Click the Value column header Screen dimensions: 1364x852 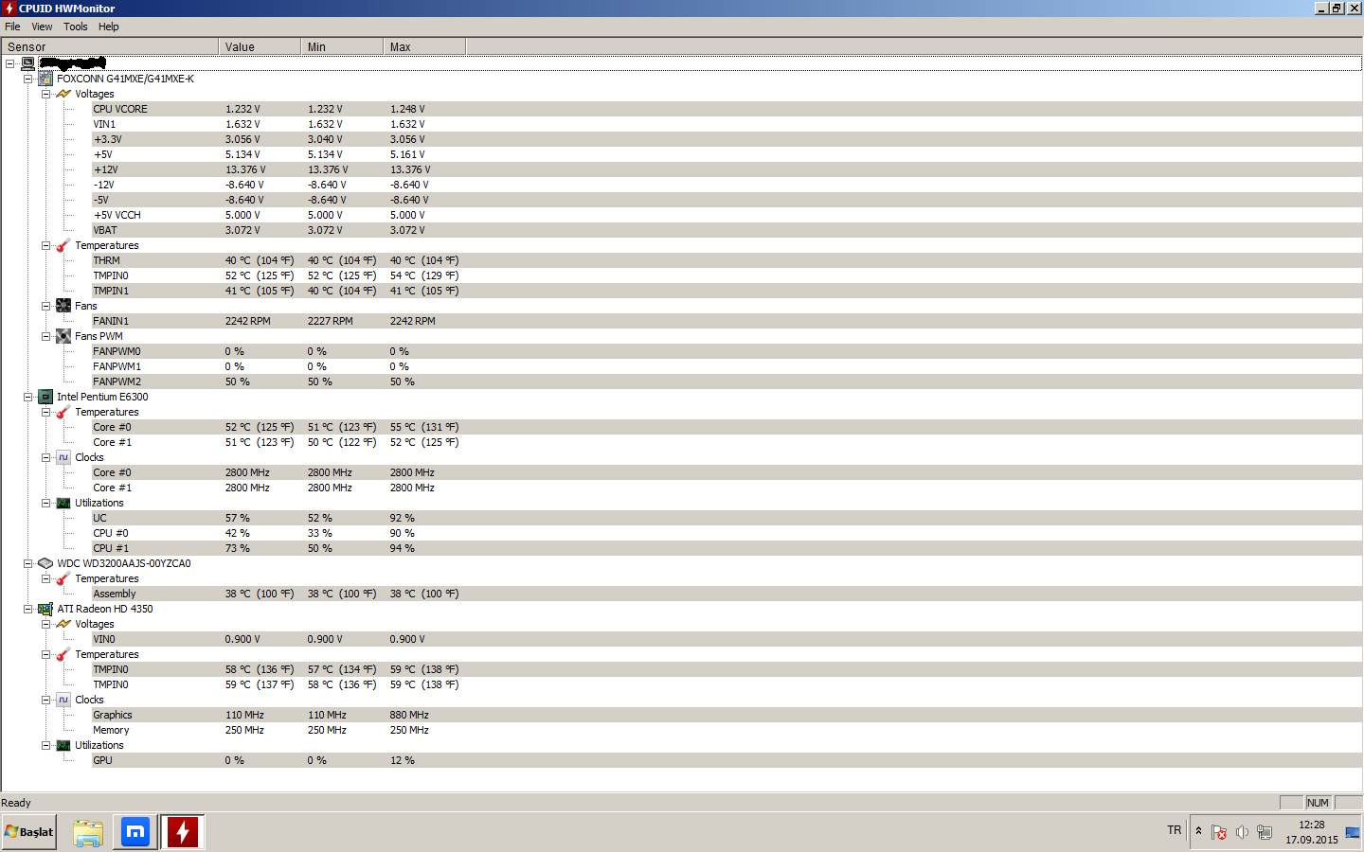(260, 46)
